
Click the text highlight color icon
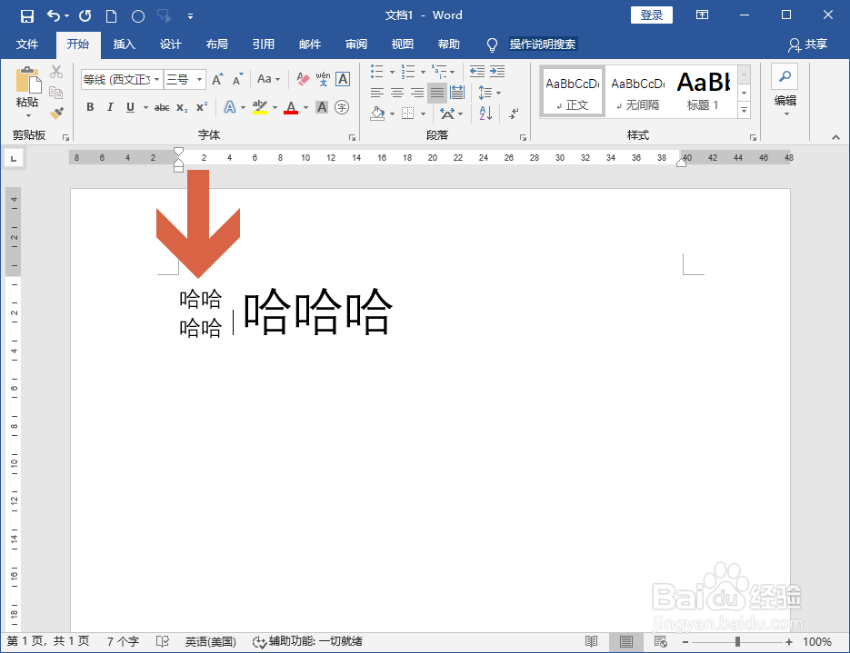tap(259, 108)
